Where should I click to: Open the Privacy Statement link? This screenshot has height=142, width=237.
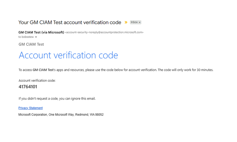tap(30, 108)
